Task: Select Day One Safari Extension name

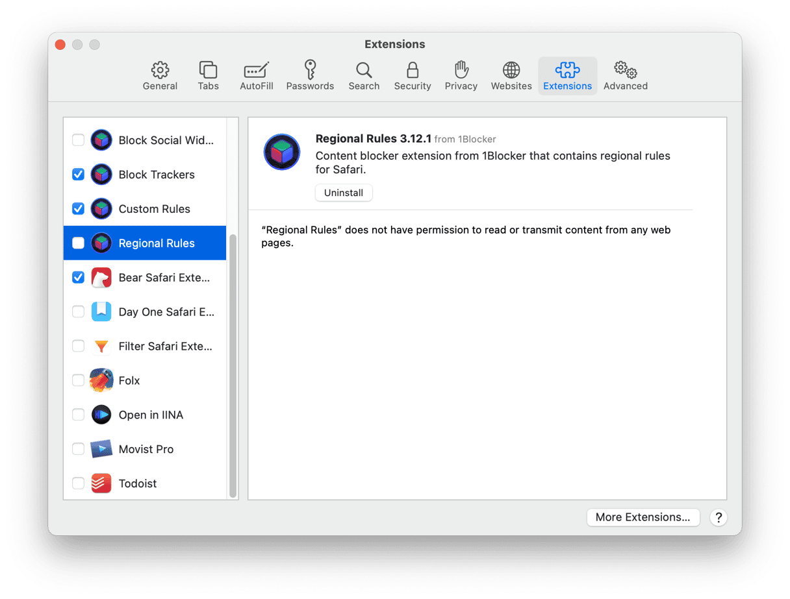Action: (x=166, y=312)
